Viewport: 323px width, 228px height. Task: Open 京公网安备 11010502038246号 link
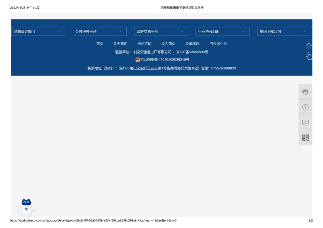tap(165, 60)
